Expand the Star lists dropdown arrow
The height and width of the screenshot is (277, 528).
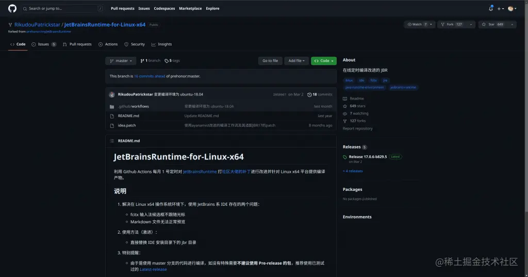[x=512, y=24]
